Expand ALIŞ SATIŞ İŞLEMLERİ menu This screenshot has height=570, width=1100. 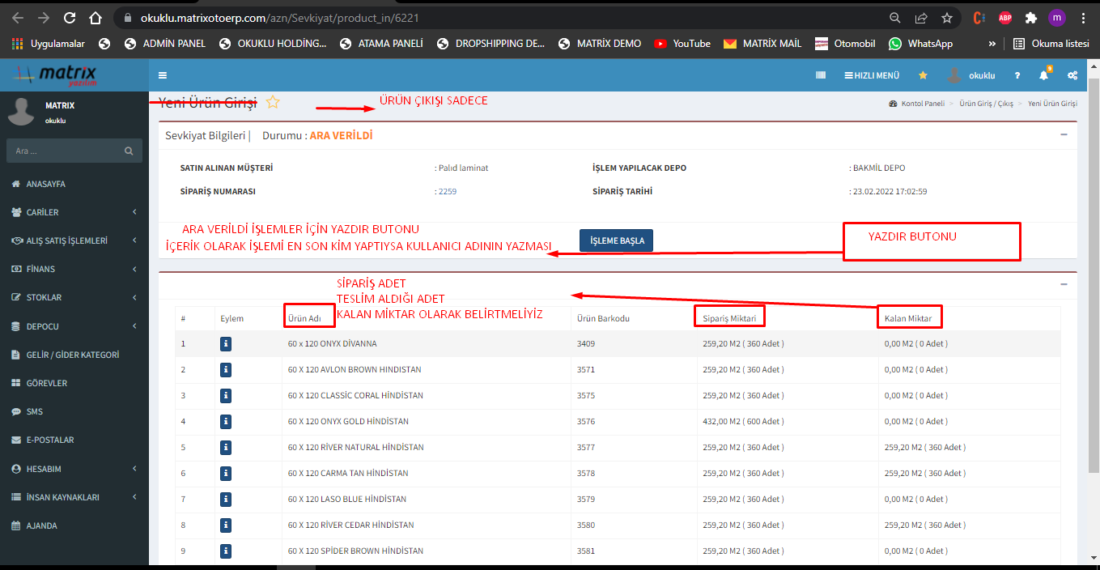click(74, 240)
